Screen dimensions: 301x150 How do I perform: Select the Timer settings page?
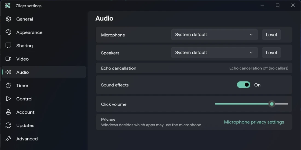44,85
